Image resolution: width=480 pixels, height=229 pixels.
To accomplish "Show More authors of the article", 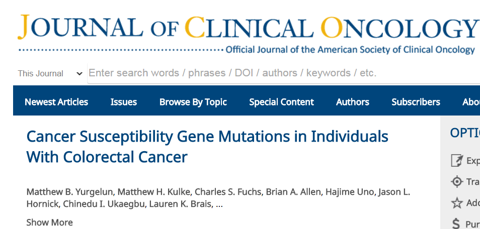I will tap(49, 222).
